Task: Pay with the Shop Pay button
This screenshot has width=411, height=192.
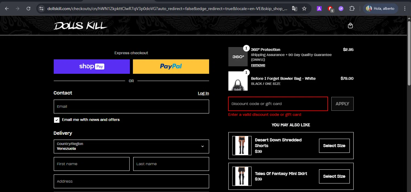Action: [92, 66]
